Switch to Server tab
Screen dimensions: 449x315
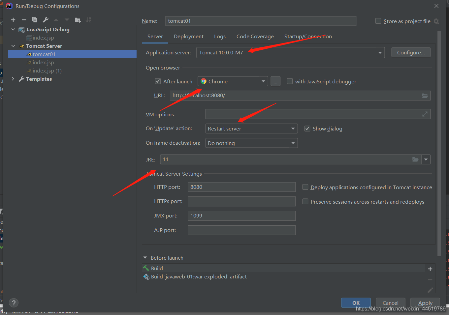pos(155,37)
